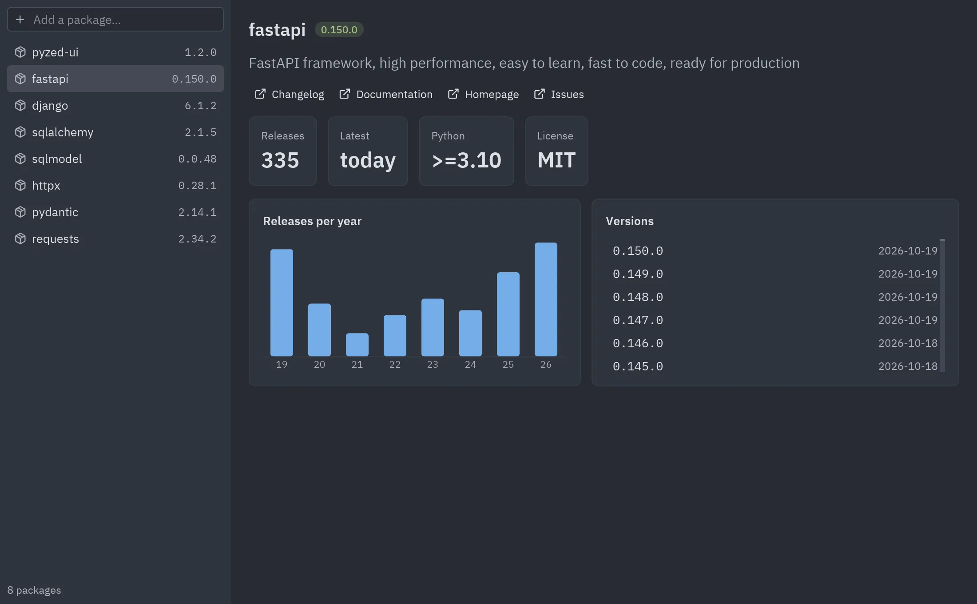Click the pydantic package cube icon
The image size is (977, 604).
click(20, 212)
